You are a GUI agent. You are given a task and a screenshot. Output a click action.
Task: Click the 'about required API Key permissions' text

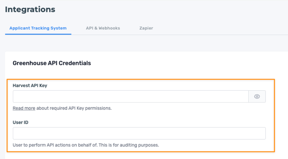(74, 108)
